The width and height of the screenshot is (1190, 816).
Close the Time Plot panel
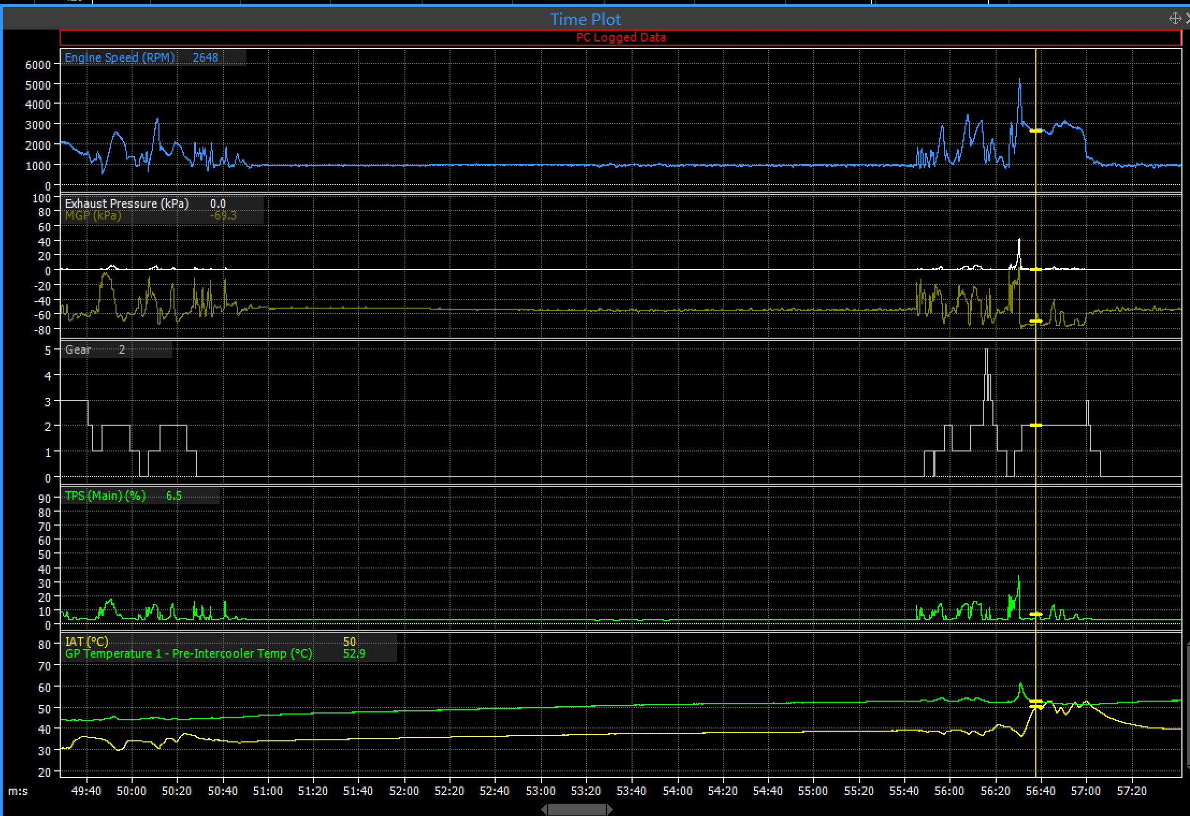pos(1187,19)
